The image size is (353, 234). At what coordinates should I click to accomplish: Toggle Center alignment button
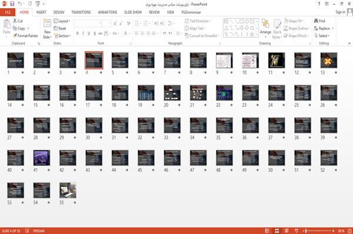(142, 33)
